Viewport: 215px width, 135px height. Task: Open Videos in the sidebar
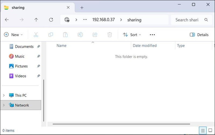(x=17, y=76)
